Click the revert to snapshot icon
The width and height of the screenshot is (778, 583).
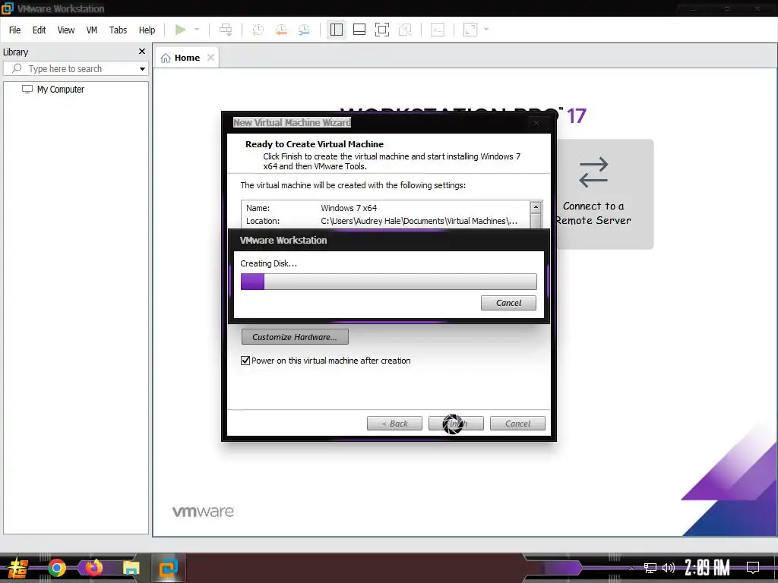(x=281, y=30)
